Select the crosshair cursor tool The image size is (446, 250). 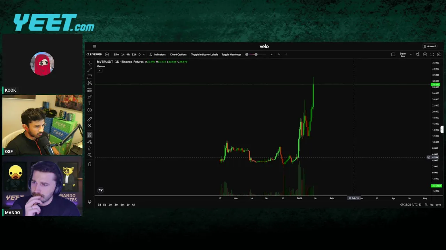(x=90, y=63)
